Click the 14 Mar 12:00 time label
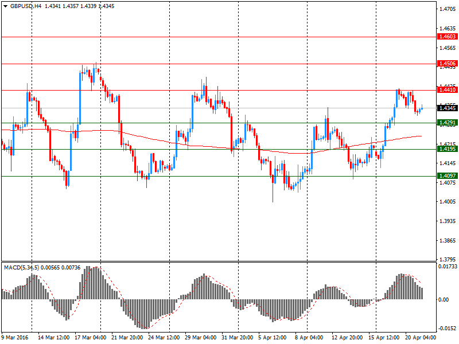 coord(53,338)
